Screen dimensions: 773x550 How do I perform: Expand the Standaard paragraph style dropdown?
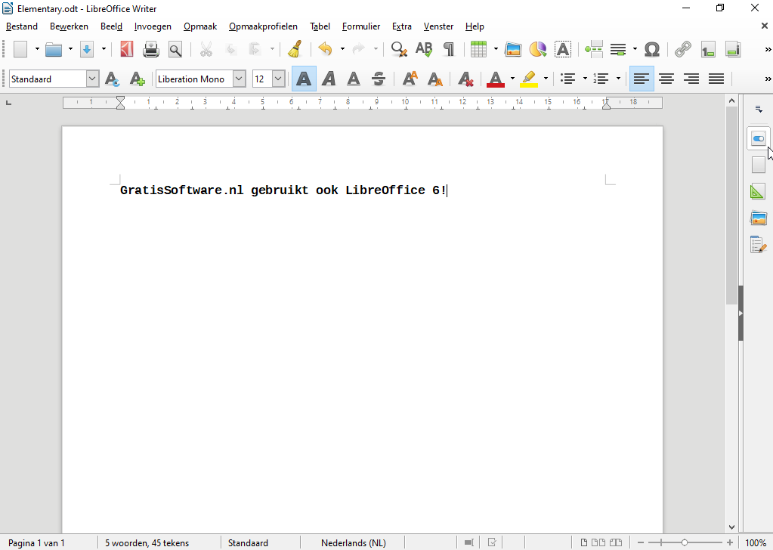tap(92, 79)
